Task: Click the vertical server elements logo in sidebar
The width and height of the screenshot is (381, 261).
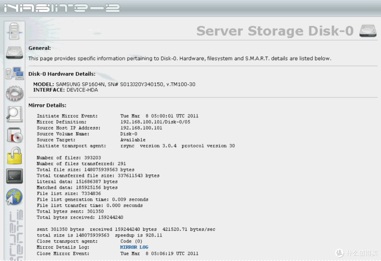Action: (14, 234)
